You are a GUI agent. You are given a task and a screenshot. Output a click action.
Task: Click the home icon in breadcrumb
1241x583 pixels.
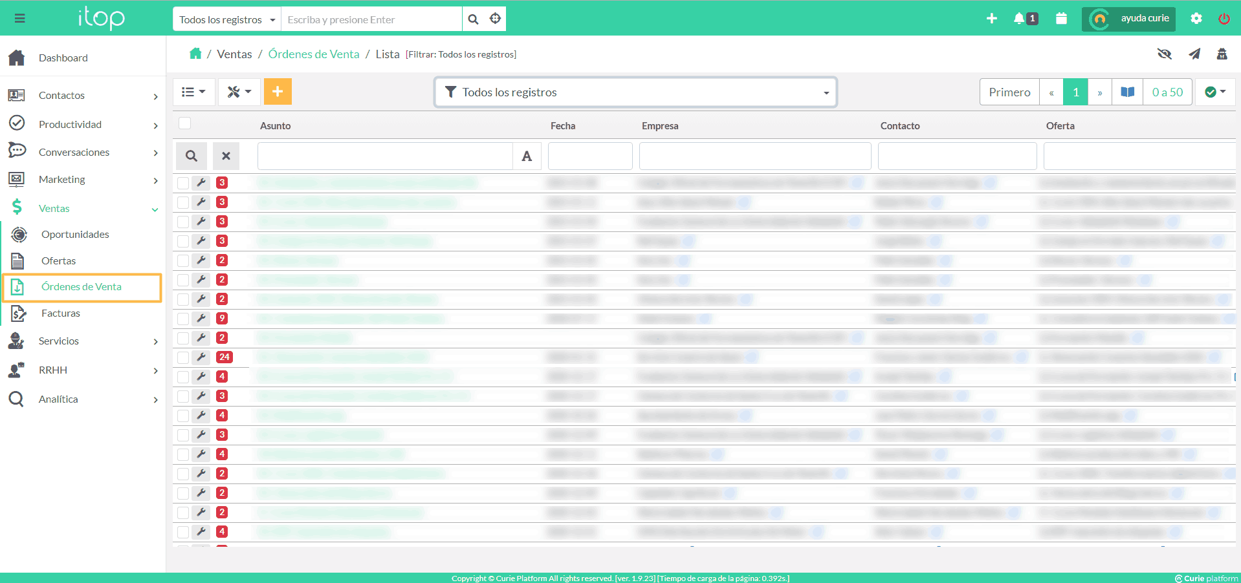[x=195, y=54]
